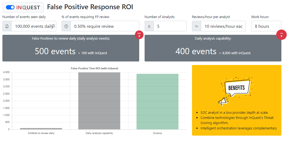Image resolution: width=290 pixels, height=141 pixels.
Task: Click 'False Positives to review daily' card title
Action: 71,39
